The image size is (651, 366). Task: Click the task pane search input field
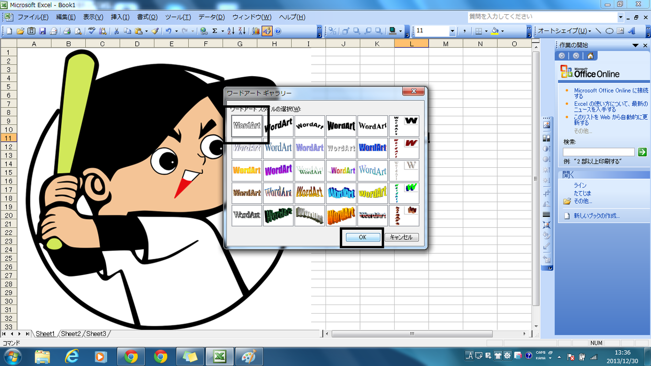tap(599, 152)
